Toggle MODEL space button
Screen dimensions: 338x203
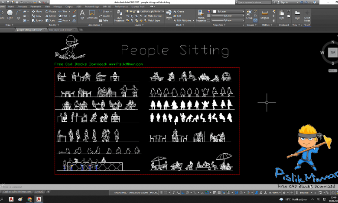[154, 193]
